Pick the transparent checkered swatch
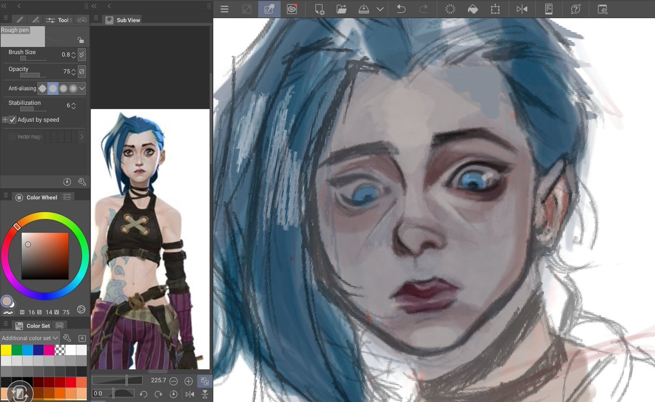The height and width of the screenshot is (402, 655). pyautogui.click(x=60, y=350)
